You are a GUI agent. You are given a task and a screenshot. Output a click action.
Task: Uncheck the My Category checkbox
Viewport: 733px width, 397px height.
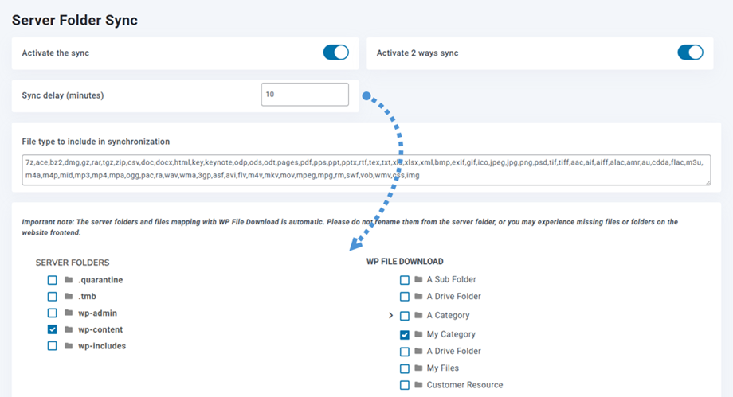pyautogui.click(x=405, y=335)
